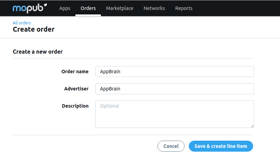Click the Create order page title
Screen dimensions: 280x163
(x=33, y=29)
